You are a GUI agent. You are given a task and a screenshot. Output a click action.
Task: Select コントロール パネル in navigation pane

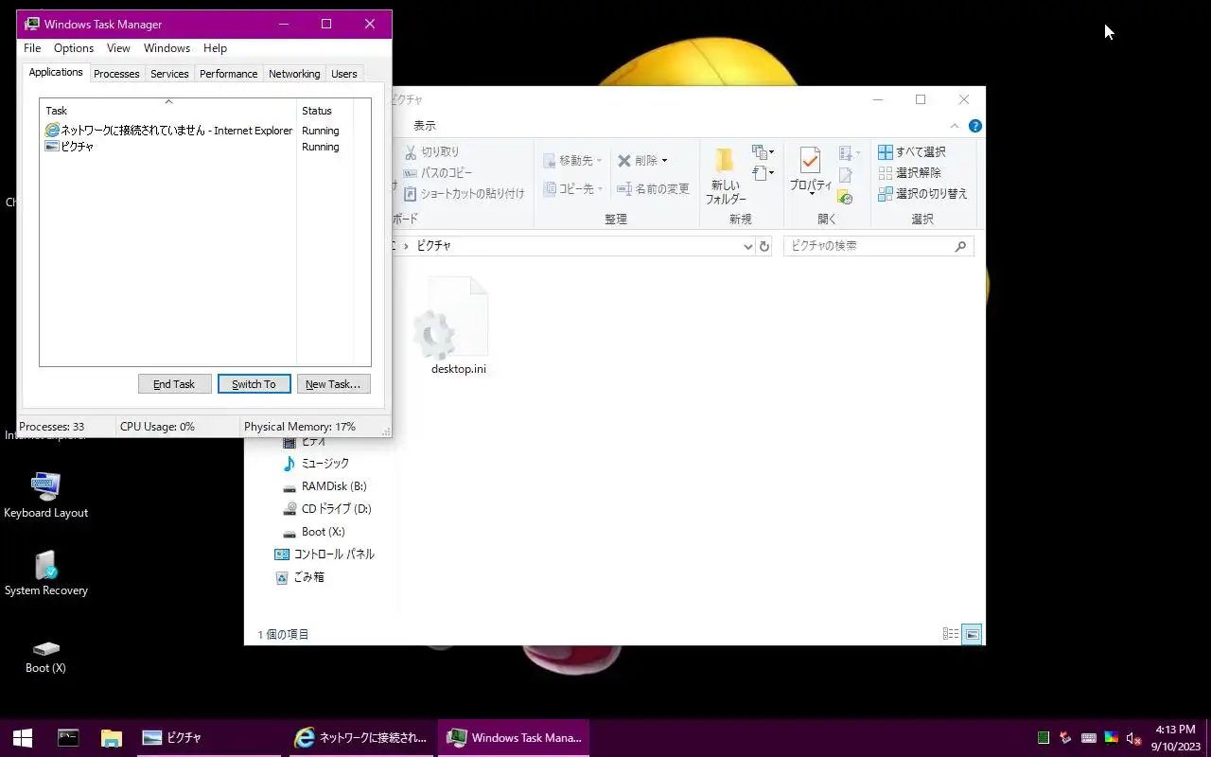(x=325, y=555)
